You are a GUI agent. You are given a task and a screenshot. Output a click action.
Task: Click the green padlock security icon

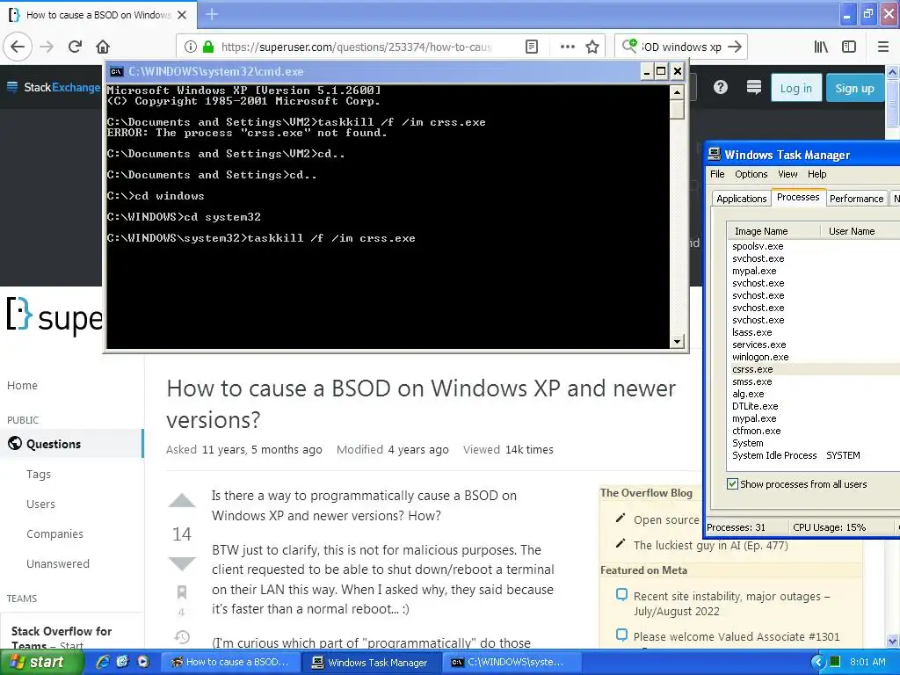point(208,47)
